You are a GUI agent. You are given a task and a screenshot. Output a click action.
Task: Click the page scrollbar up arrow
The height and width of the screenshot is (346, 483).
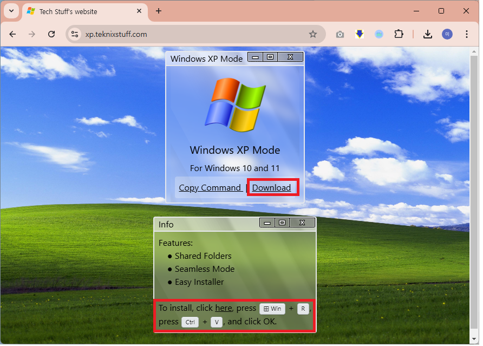point(474,51)
